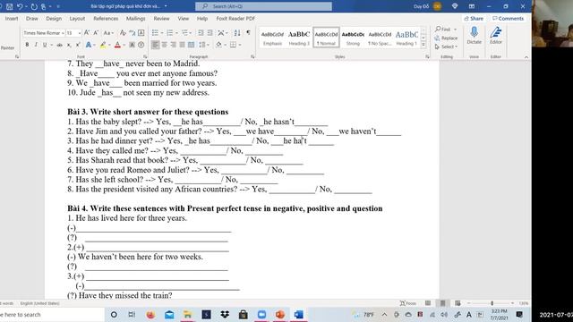Click align right icon
Screen dimensions: 573x322
coord(173,45)
